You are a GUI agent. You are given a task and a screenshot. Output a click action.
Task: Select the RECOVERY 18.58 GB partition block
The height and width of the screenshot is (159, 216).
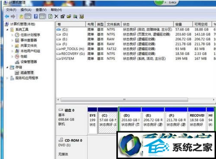[197, 120]
